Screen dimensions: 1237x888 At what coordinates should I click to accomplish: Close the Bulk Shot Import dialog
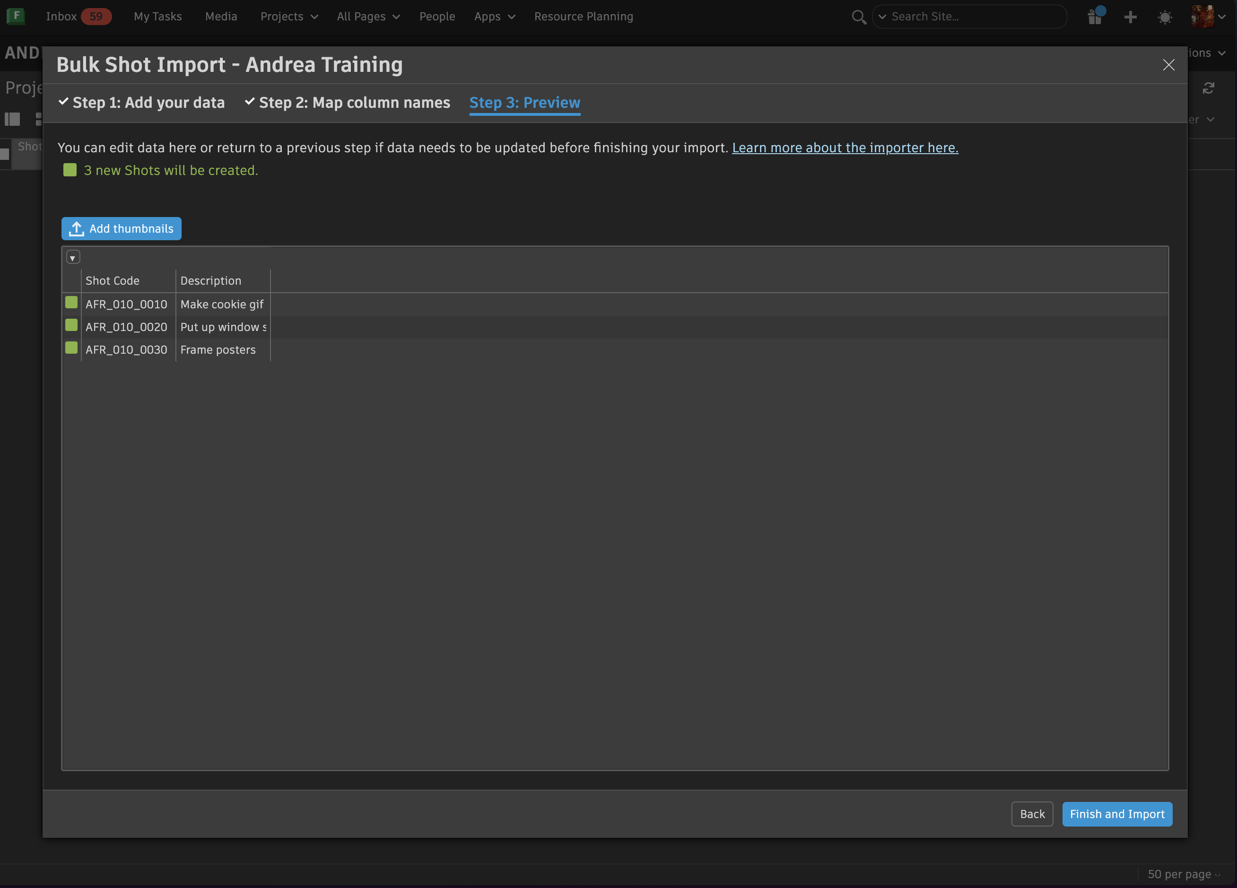(x=1168, y=65)
